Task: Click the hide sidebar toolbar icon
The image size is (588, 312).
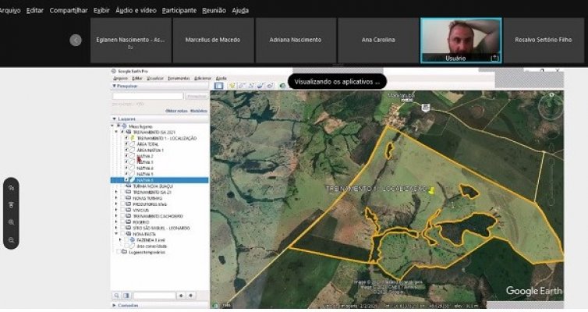Action: [x=219, y=85]
